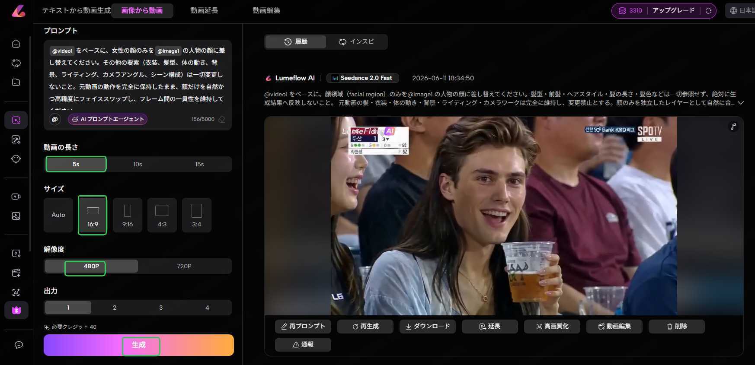This screenshot has width=755, height=365.
Task: Select 720P resolution
Action: click(x=184, y=266)
